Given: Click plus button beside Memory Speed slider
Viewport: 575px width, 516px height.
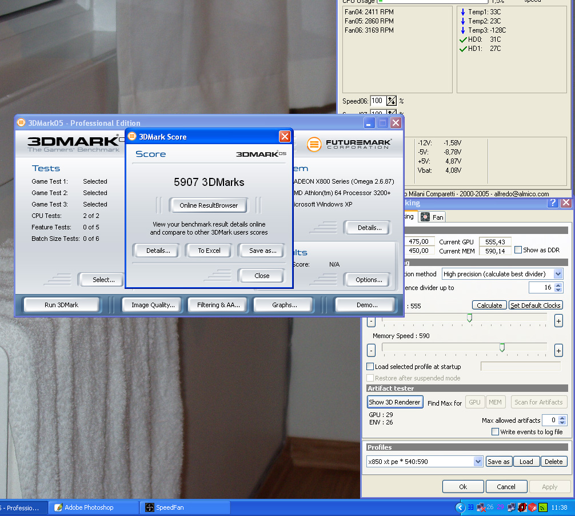Looking at the screenshot, I should tap(558, 351).
